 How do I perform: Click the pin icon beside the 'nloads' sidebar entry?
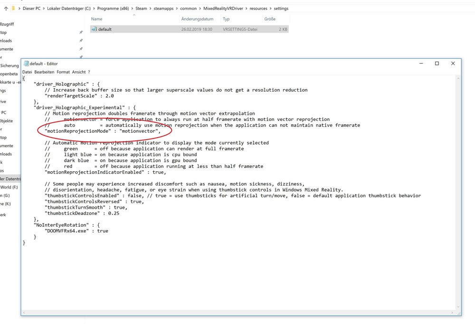[81, 40]
